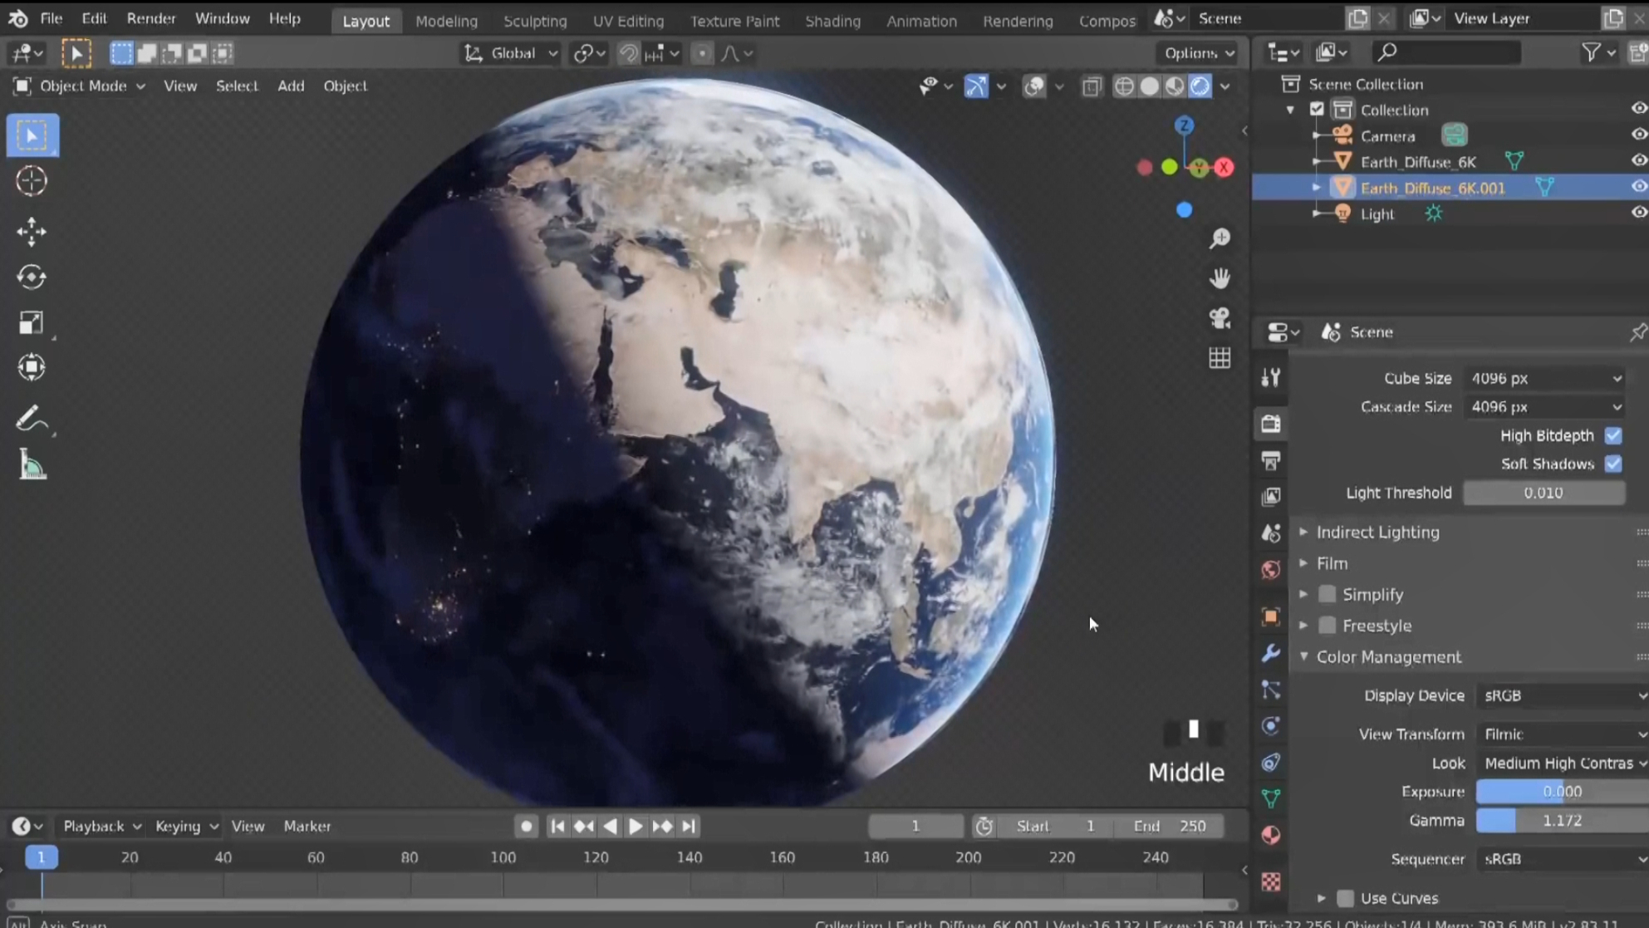Click the Render Properties icon

[x=1271, y=425]
